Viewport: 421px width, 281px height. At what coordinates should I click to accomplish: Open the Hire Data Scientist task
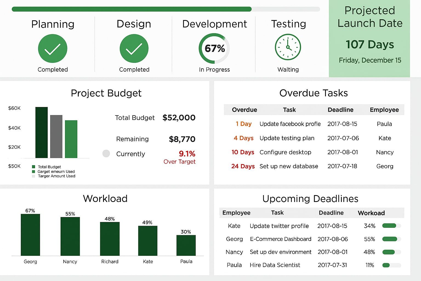click(275, 265)
